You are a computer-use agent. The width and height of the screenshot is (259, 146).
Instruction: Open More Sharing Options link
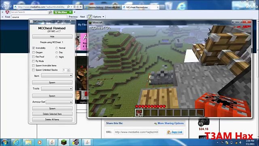171,123
